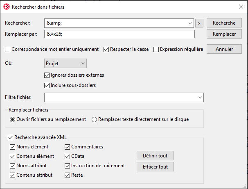Enable Correspondance mot entier uniquement checkbox
The height and width of the screenshot is (189, 248).
(8, 49)
